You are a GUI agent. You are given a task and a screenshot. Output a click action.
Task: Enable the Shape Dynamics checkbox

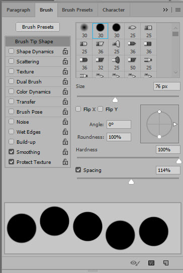[12, 51]
